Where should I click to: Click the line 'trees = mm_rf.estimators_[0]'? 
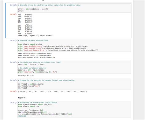(x=31, y=110)
